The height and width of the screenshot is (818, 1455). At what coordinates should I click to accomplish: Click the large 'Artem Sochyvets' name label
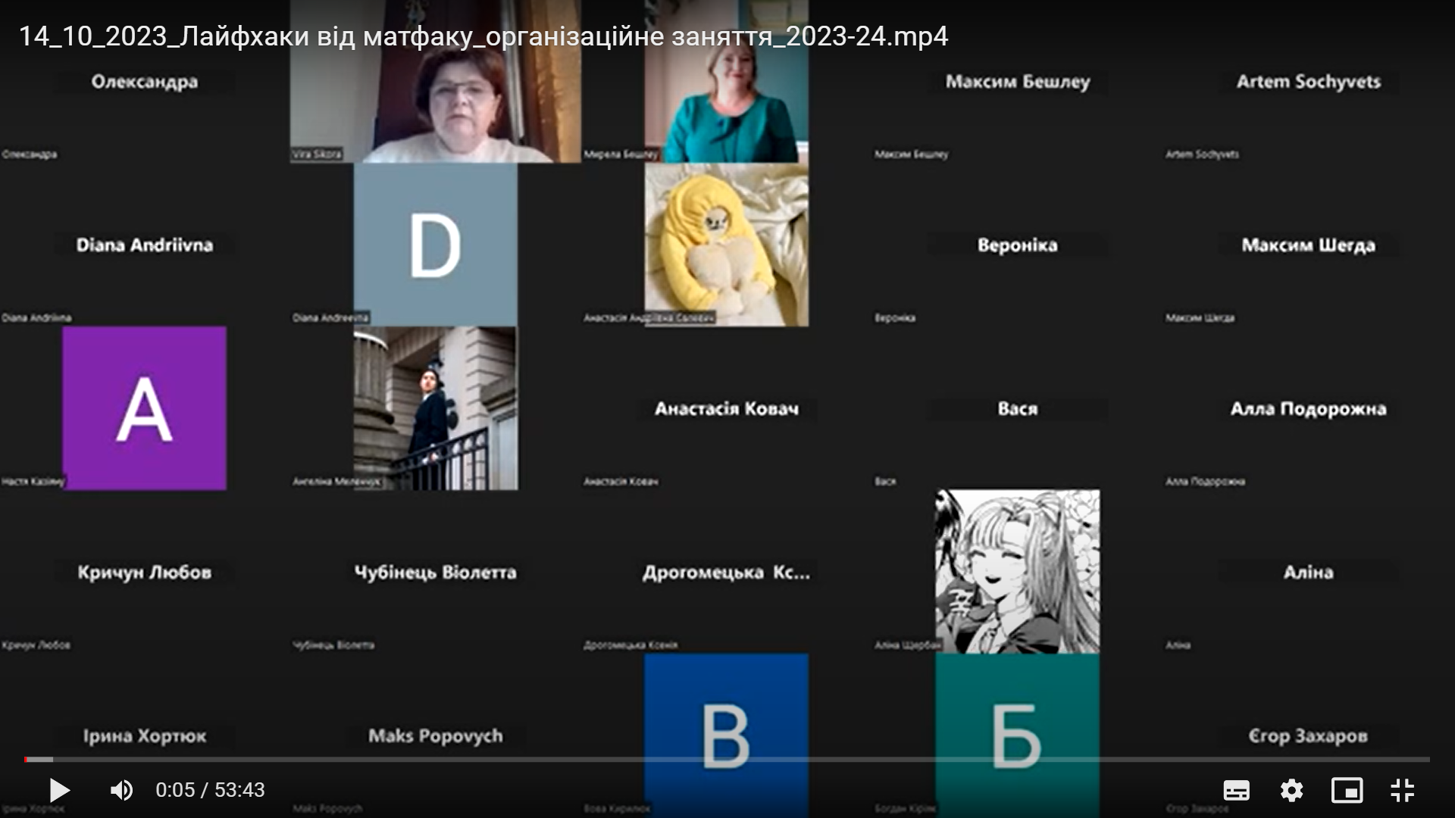pyautogui.click(x=1309, y=82)
